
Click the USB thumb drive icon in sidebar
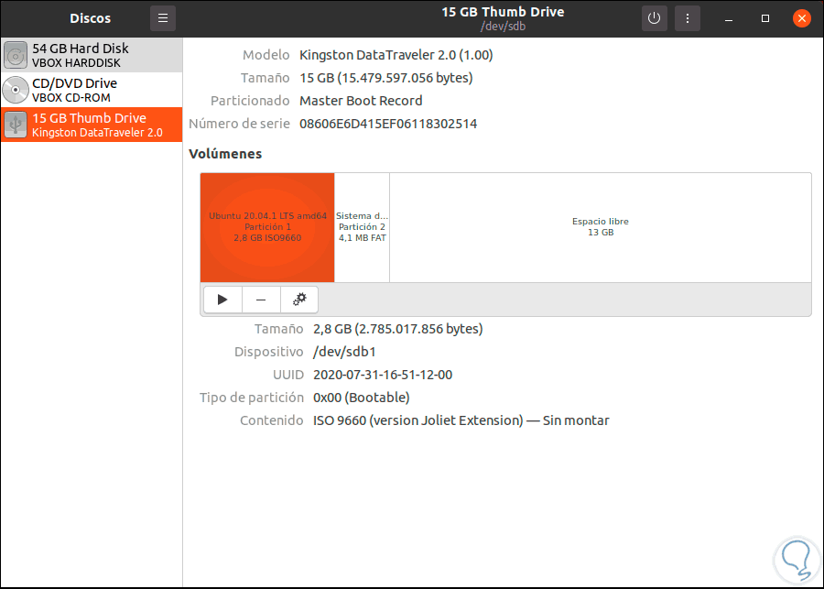point(16,125)
